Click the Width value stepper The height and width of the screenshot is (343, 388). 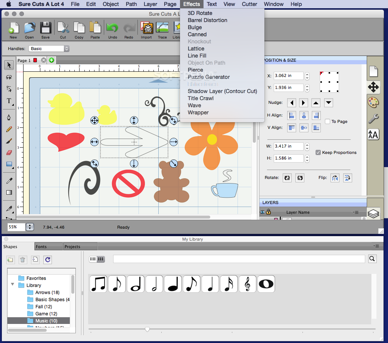click(x=307, y=146)
